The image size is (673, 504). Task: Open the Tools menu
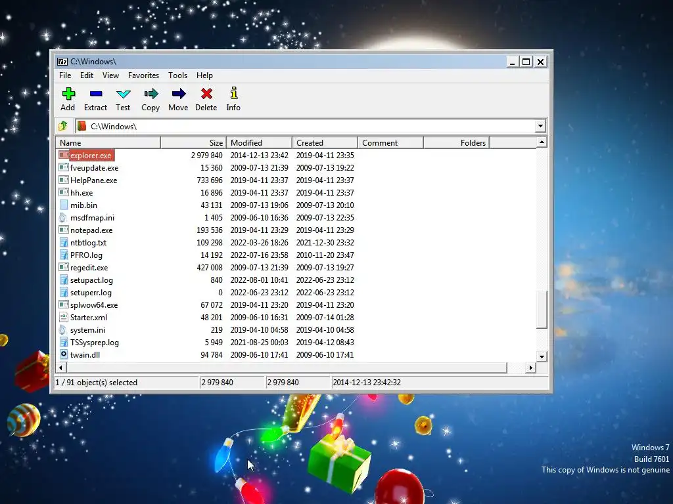point(177,75)
